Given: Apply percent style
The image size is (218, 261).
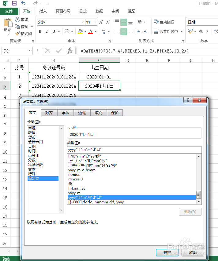Looking at the screenshot, I should point(201,31).
